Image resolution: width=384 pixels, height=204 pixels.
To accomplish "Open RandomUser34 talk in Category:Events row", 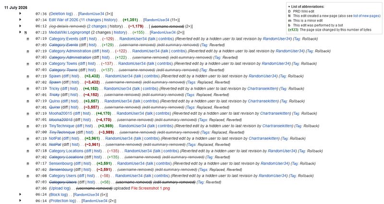I will pyautogui.click(x=152, y=39).
